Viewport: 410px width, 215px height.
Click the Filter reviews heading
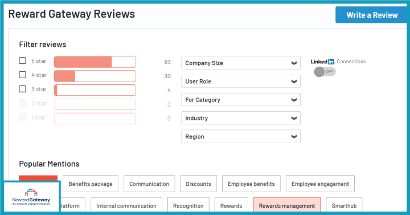coord(43,44)
